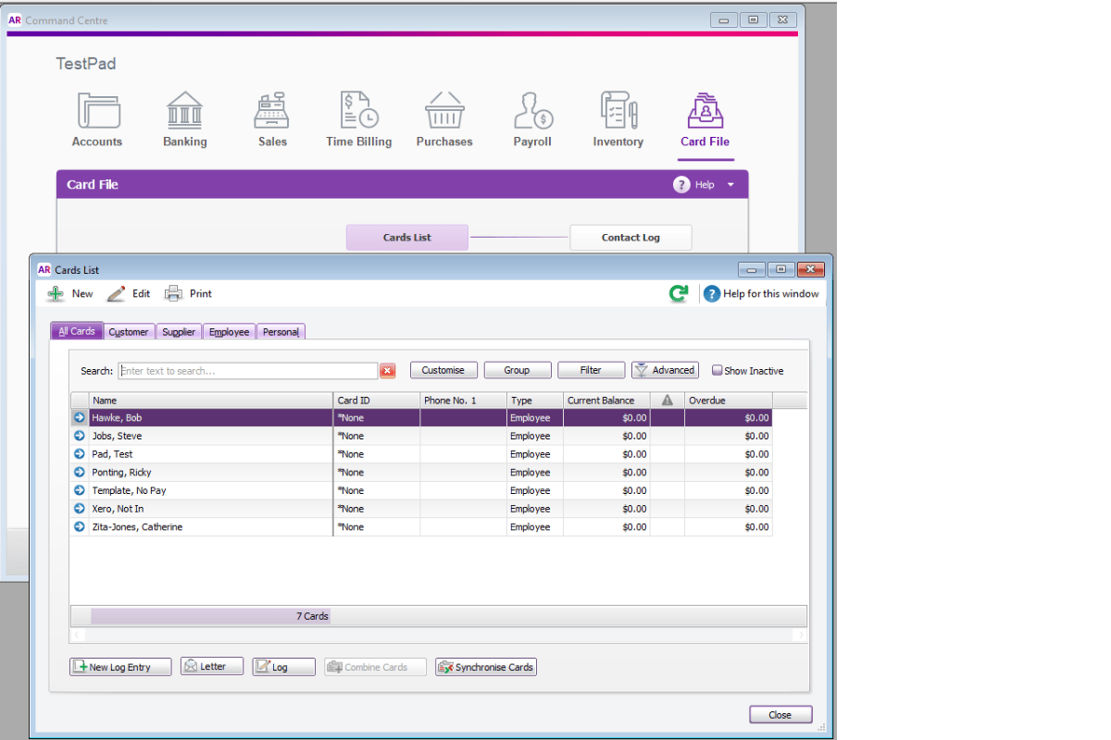Expand the Help dropdown on Card File banner

(730, 184)
